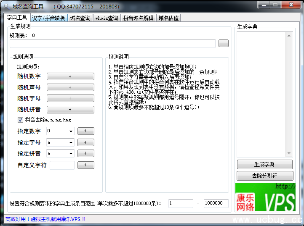Add the 自定义字符 rule with its plus button
This screenshot has height=226, width=304.
[85, 165]
